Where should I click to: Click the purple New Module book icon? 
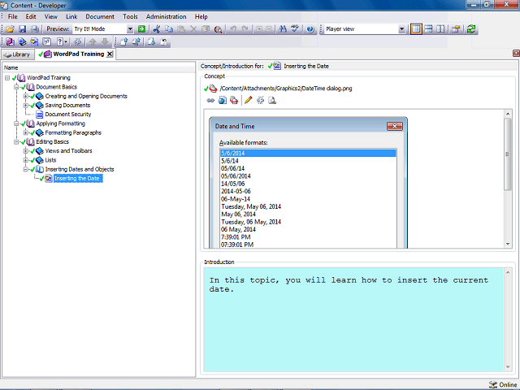coord(10,41)
